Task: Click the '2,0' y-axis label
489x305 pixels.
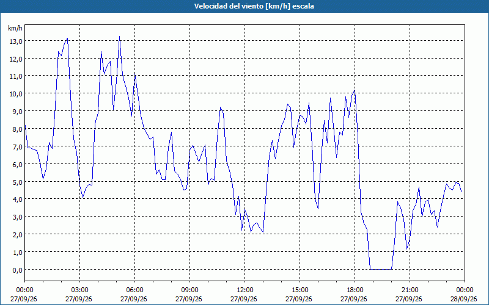Action: click(x=18, y=235)
